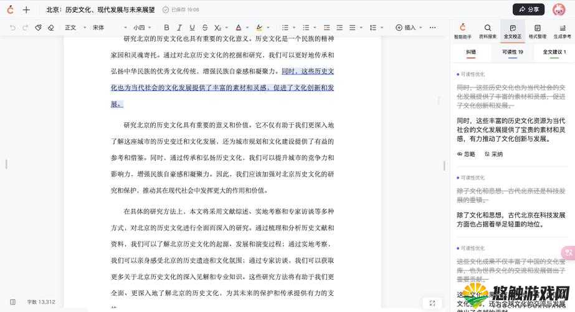Open the document outline icon at bottom-left
The image size is (575, 312).
click(13, 302)
